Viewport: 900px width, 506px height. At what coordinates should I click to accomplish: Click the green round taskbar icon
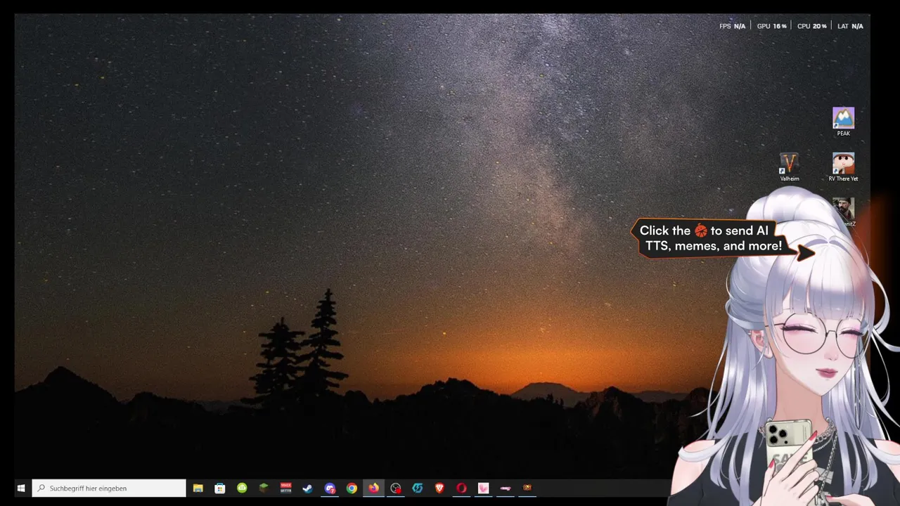click(242, 488)
